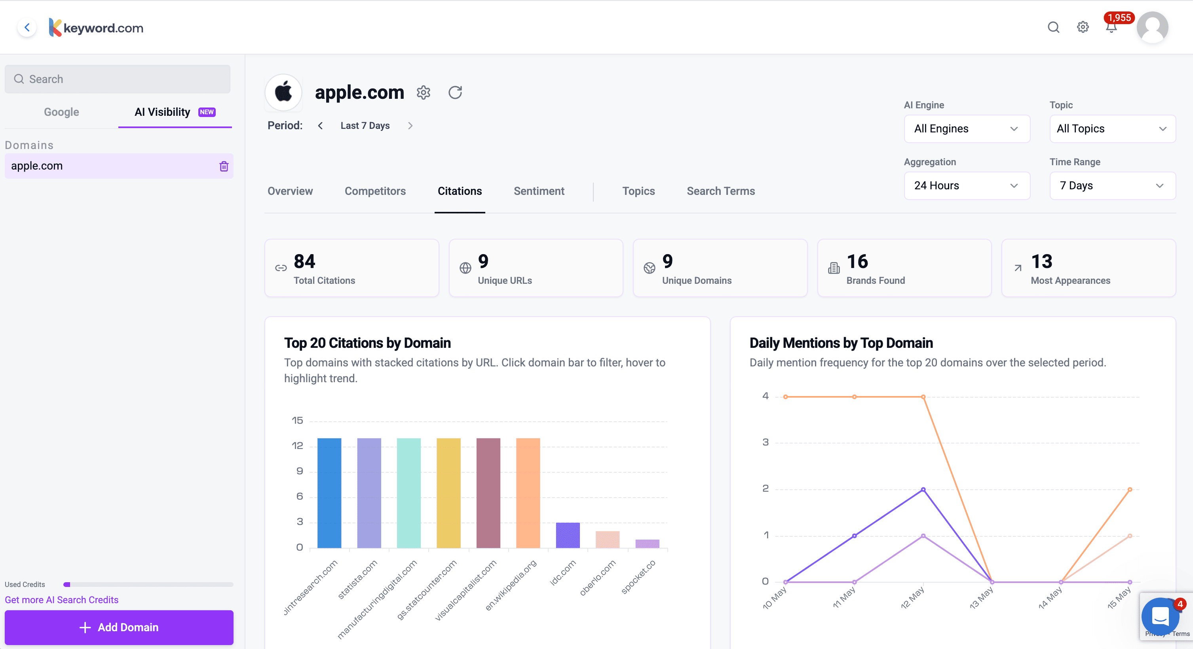Go to next period with right chevron
This screenshot has width=1193, height=649.
(410, 126)
